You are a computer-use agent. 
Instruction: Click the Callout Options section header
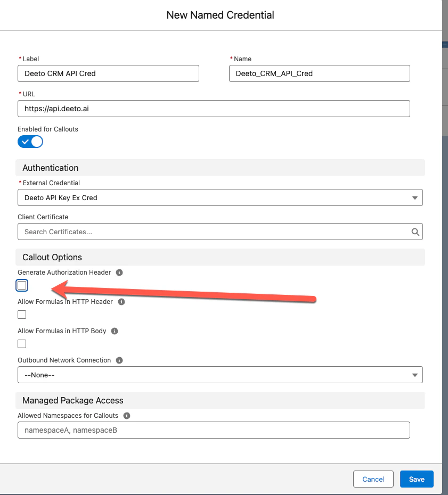tap(220, 257)
